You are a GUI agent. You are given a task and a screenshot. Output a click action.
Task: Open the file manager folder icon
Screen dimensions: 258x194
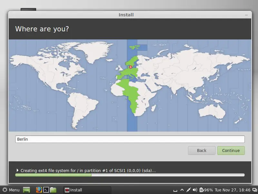pos(53,190)
